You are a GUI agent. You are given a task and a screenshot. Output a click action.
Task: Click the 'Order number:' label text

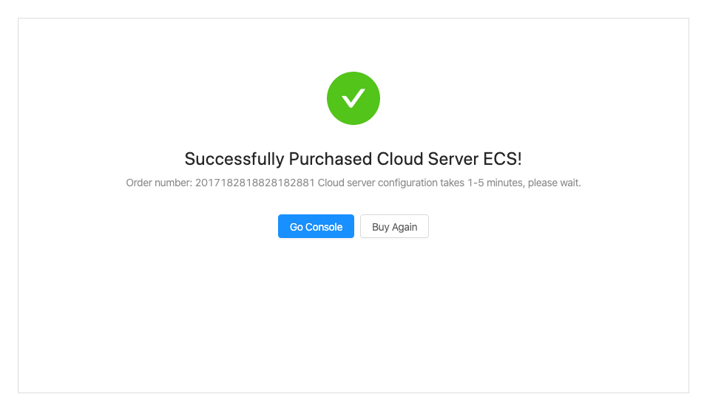tap(159, 183)
